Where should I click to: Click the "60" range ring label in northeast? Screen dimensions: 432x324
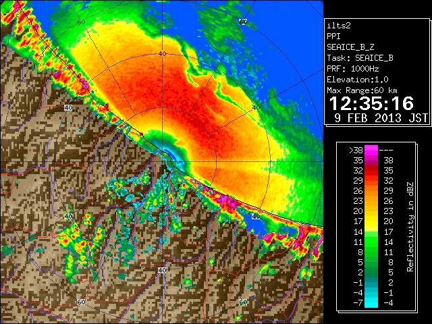[x=243, y=22]
